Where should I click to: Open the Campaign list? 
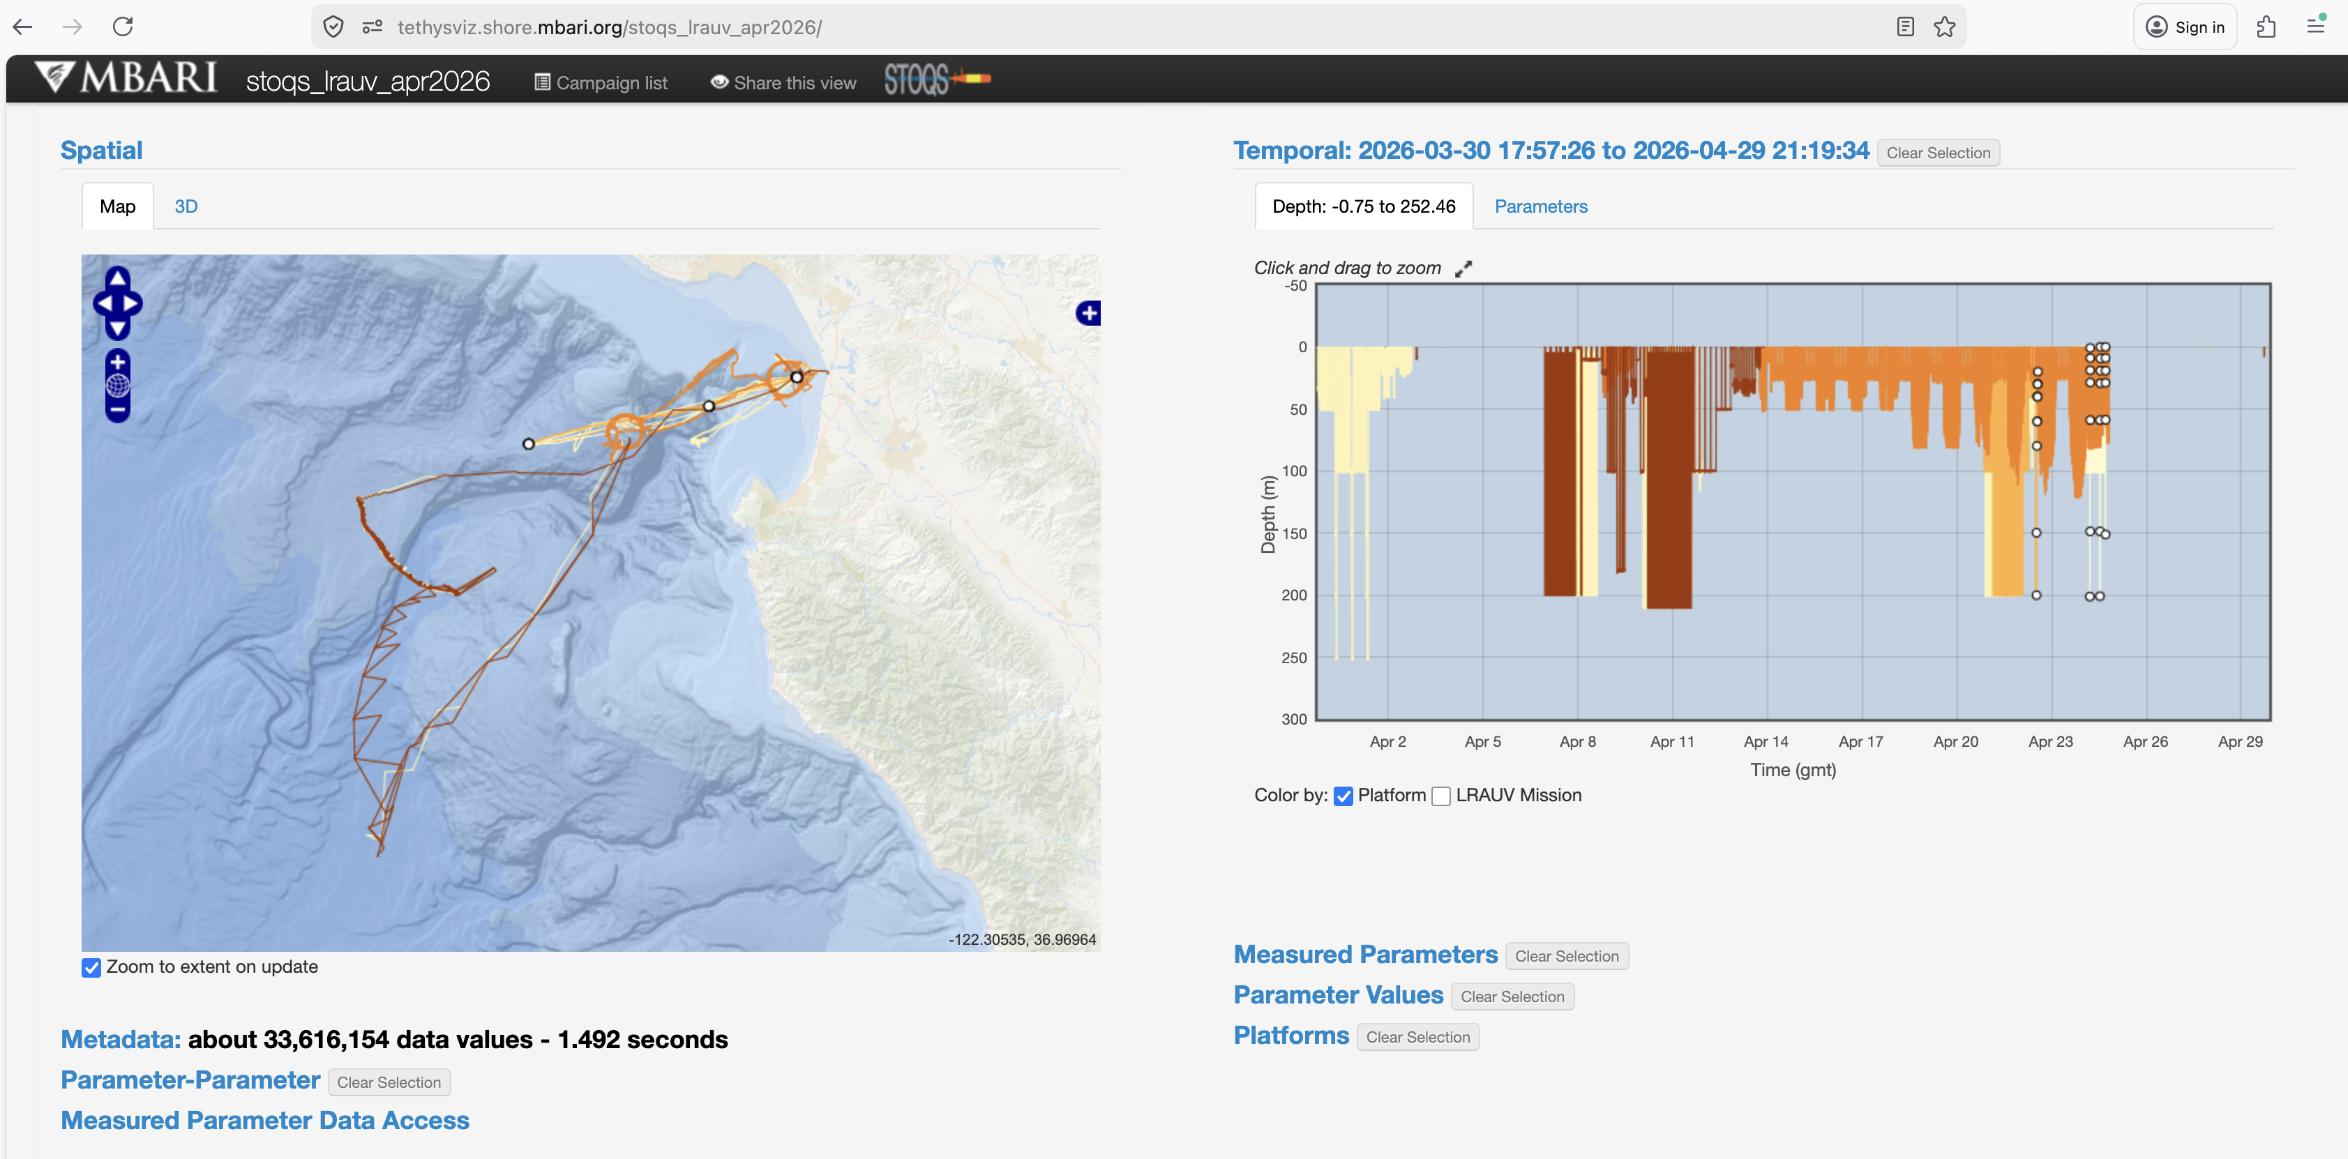pyautogui.click(x=601, y=83)
